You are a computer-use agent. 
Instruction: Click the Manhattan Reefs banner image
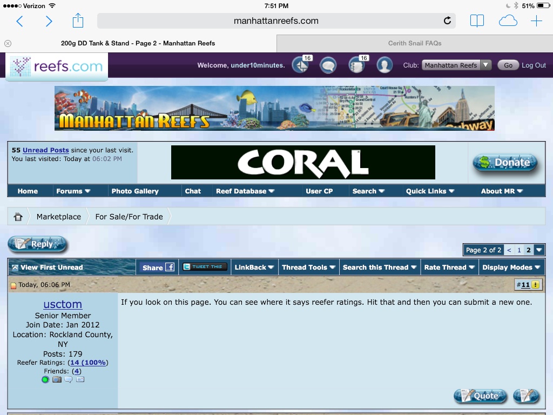[274, 108]
